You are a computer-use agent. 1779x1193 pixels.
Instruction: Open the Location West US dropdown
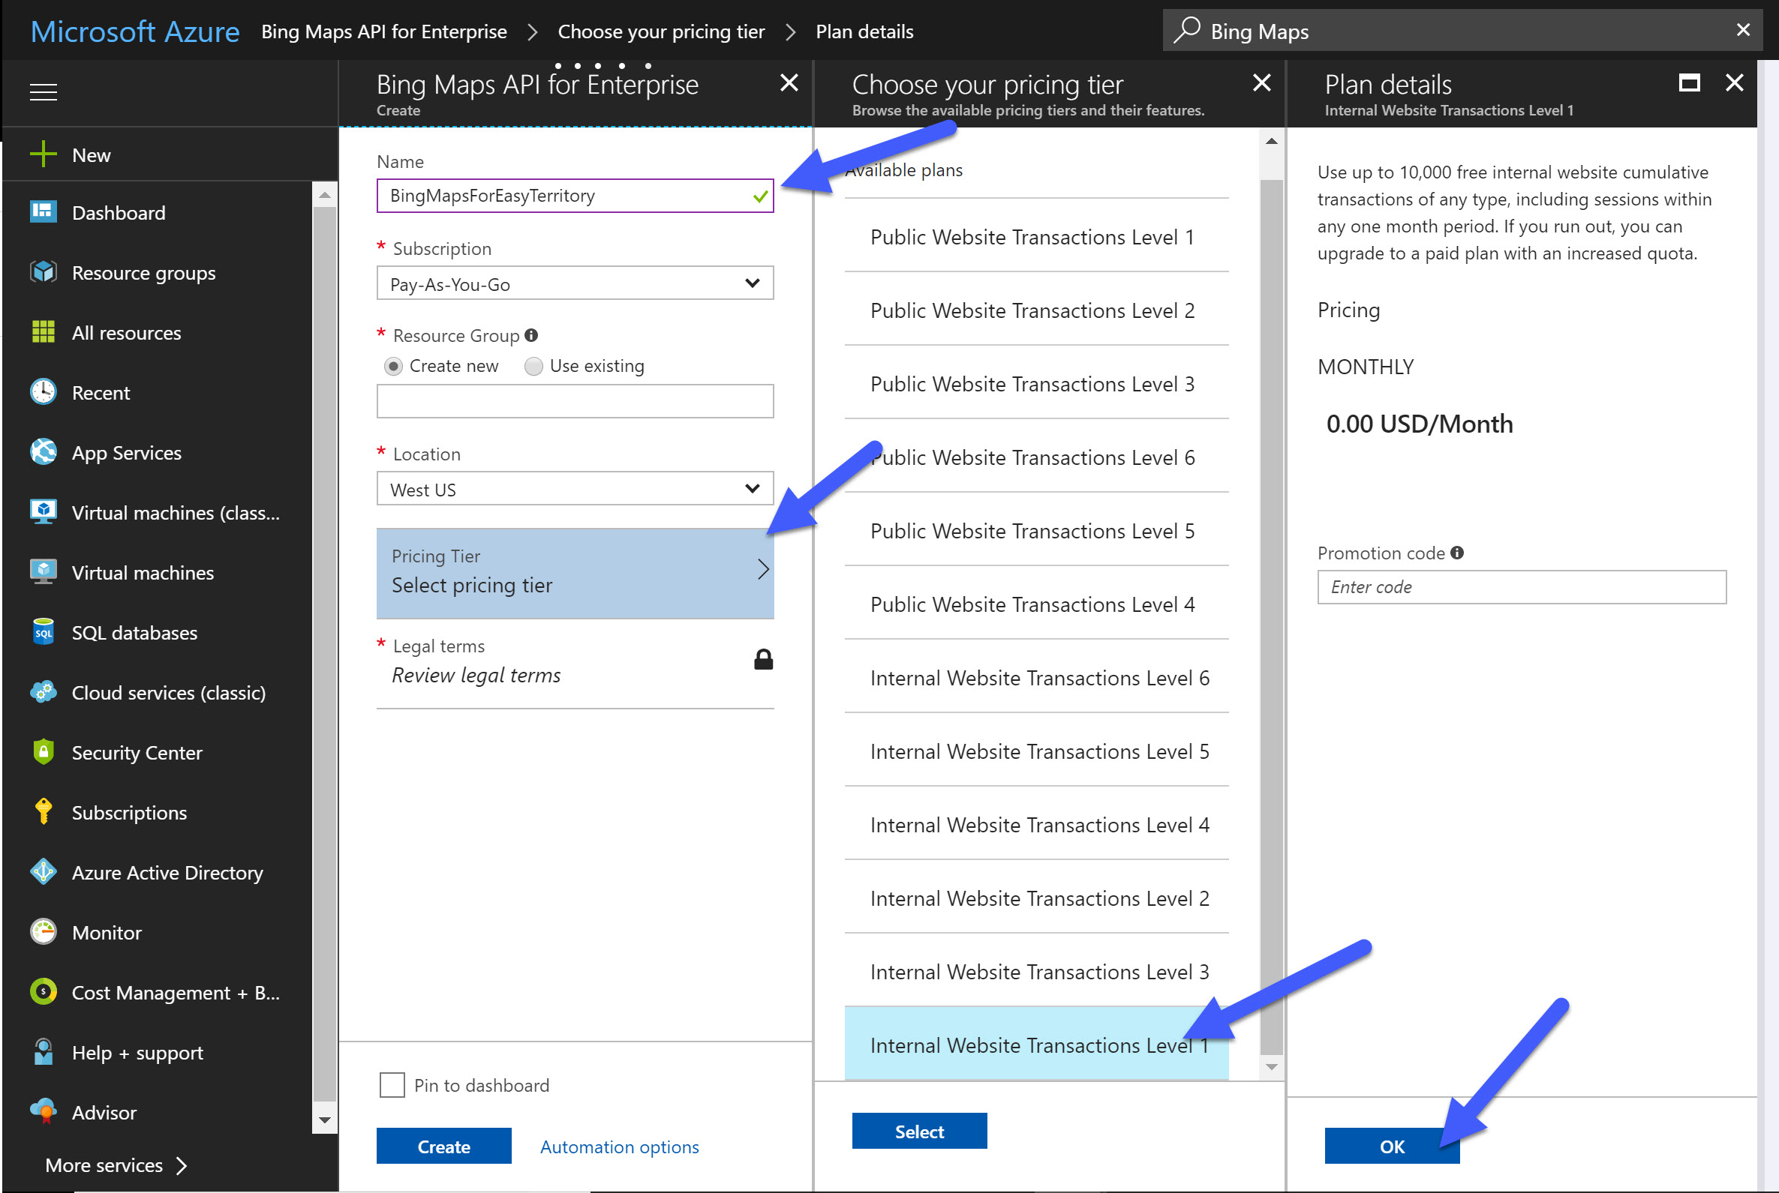coord(575,488)
